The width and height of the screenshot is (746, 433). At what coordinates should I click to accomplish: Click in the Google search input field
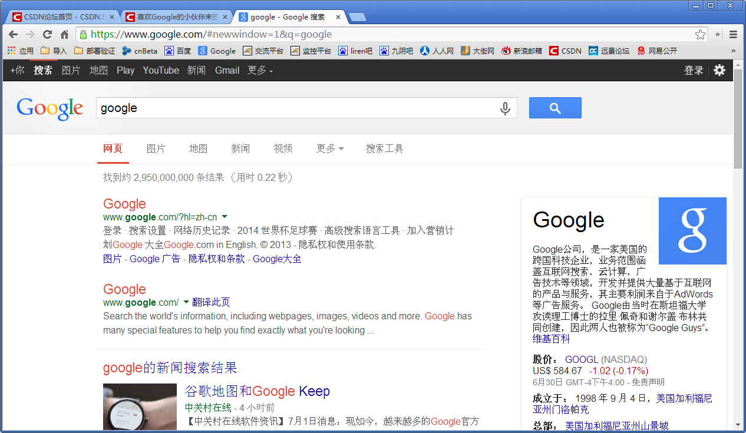295,108
